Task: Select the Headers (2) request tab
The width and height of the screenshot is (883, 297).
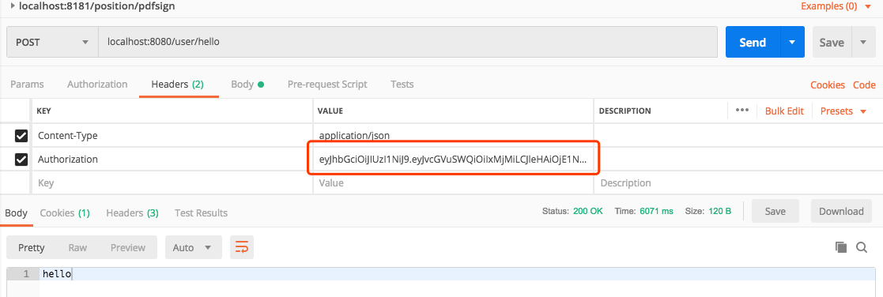Action: 177,85
